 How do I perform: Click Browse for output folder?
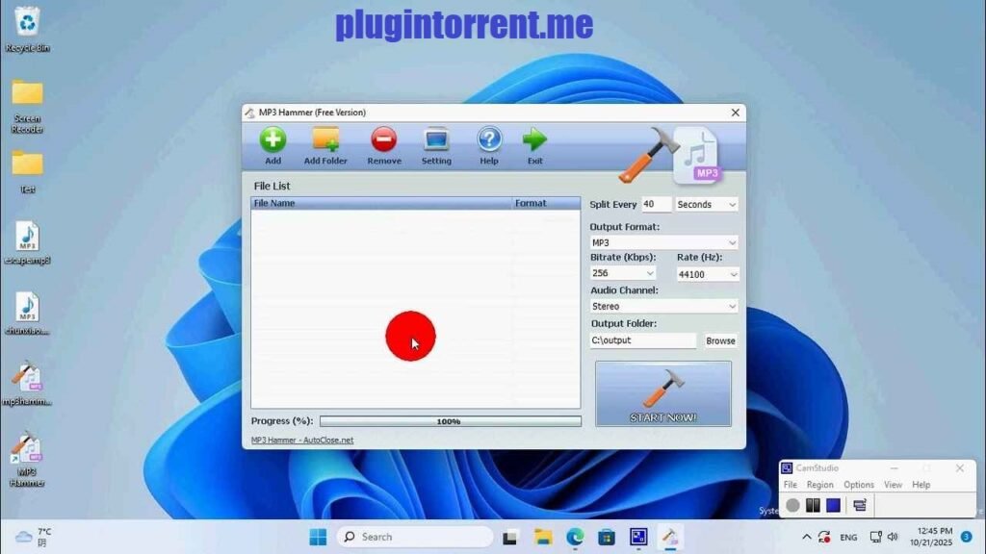point(720,340)
